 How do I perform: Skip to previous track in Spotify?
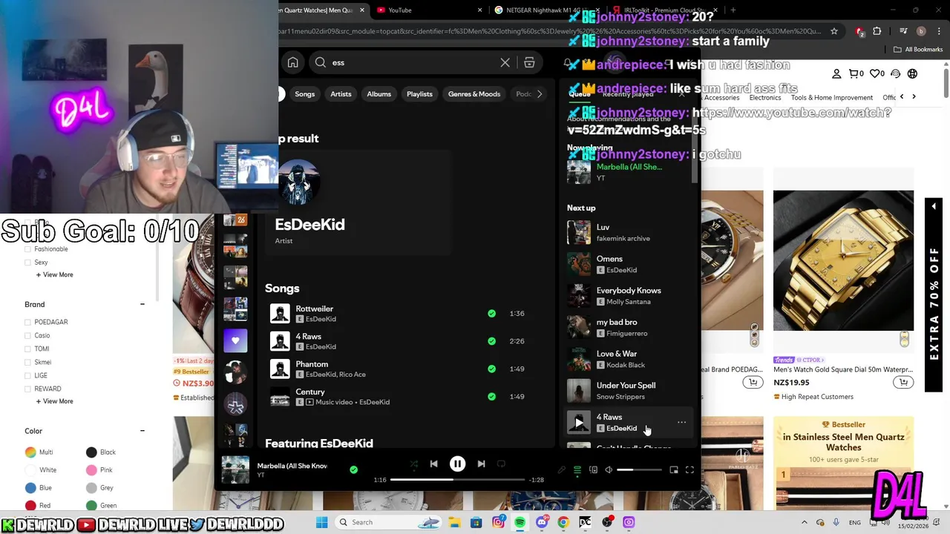click(x=433, y=464)
